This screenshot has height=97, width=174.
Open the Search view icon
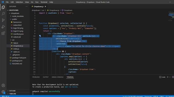3,14
